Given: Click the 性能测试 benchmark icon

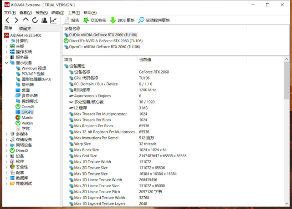Looking at the screenshot, I should [x=12, y=184].
